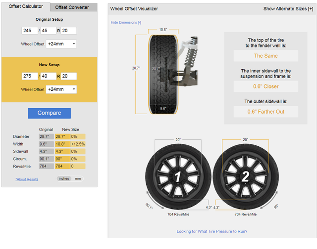This screenshot has width=317, height=249.
Task: Open the New Setup wheel offset dropdown
Action: tap(61, 89)
